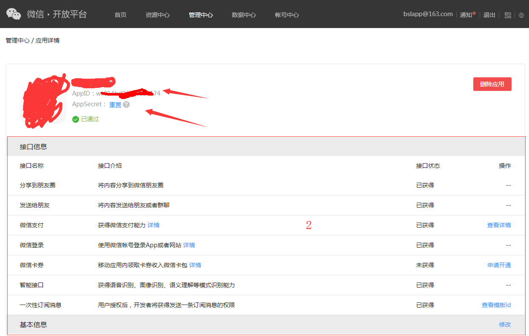Screen dimensions: 529x336
Task: Click the 智能接口 description about 语音识别
Action: pos(166,285)
